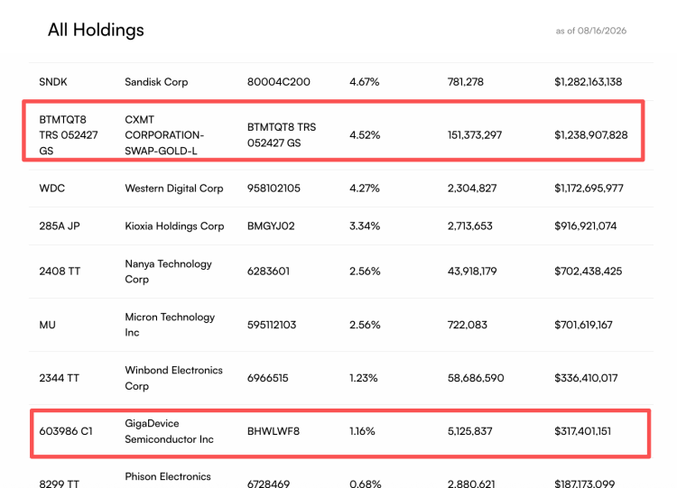Image resolution: width=677 pixels, height=488 pixels.
Task: Click the SNDK ticker cell
Action: [53, 82]
